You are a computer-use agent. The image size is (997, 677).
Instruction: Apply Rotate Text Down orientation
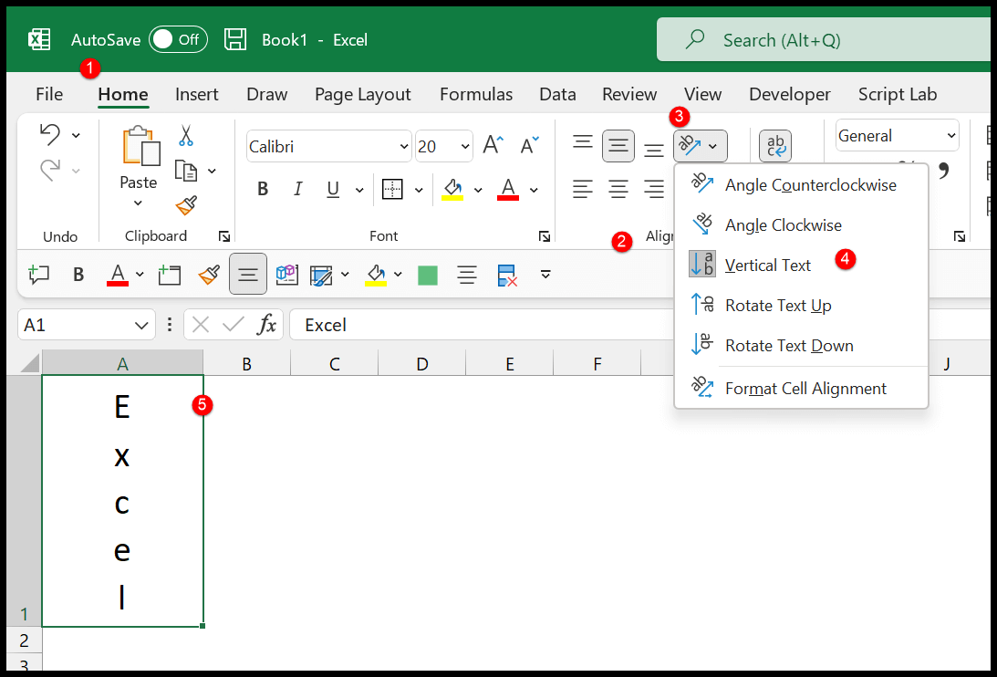click(x=789, y=345)
